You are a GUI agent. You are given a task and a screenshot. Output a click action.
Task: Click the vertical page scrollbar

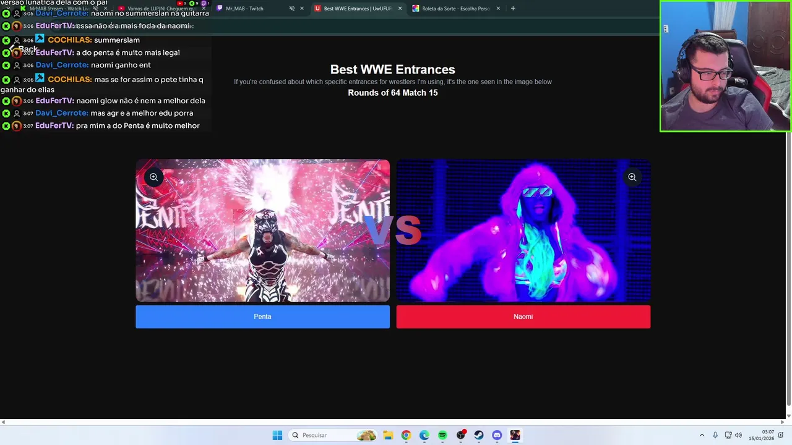(x=788, y=269)
